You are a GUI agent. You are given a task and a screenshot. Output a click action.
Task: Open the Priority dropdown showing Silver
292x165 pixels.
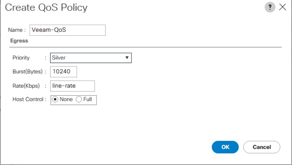(x=91, y=58)
